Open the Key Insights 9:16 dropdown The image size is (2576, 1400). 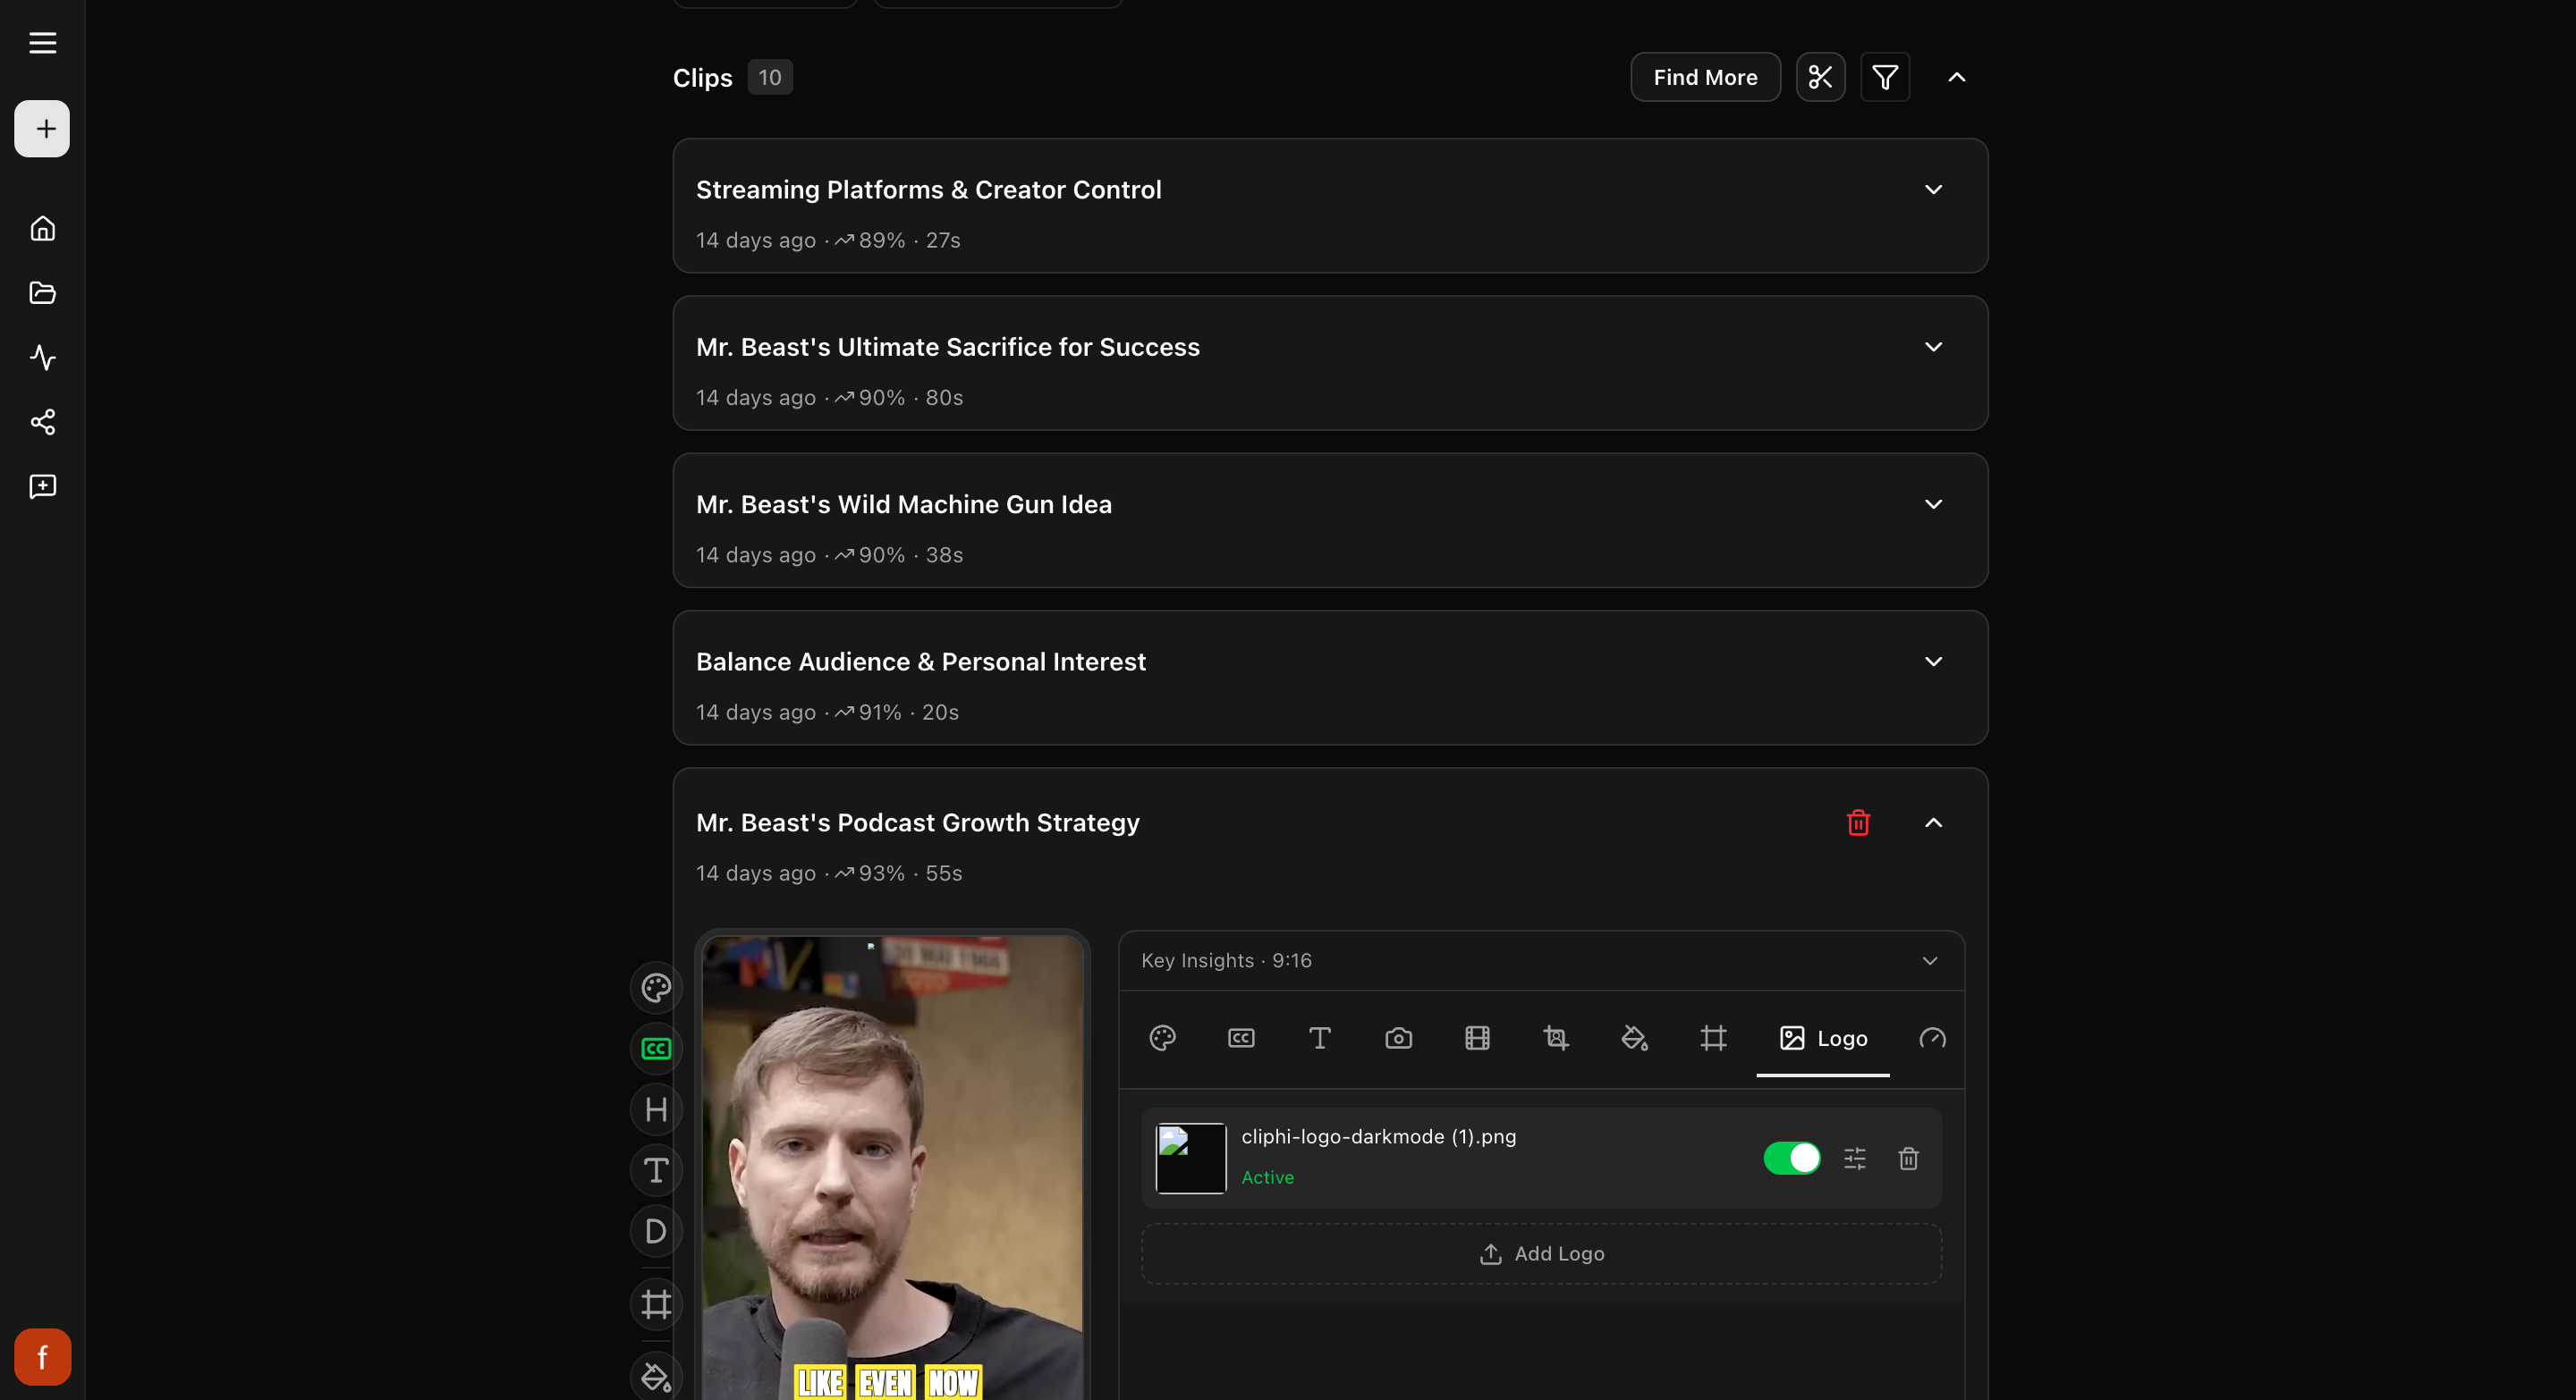pyautogui.click(x=1541, y=960)
